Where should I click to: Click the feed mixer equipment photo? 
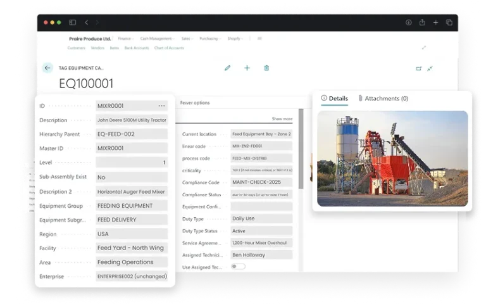coord(392,158)
